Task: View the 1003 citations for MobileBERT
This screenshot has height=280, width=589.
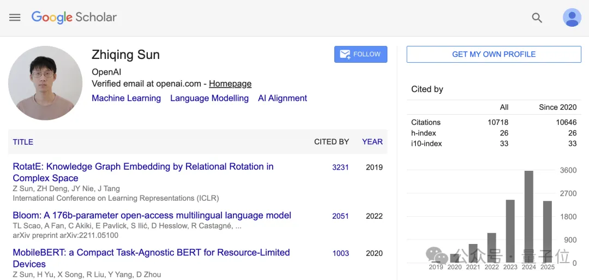Action: click(340, 253)
